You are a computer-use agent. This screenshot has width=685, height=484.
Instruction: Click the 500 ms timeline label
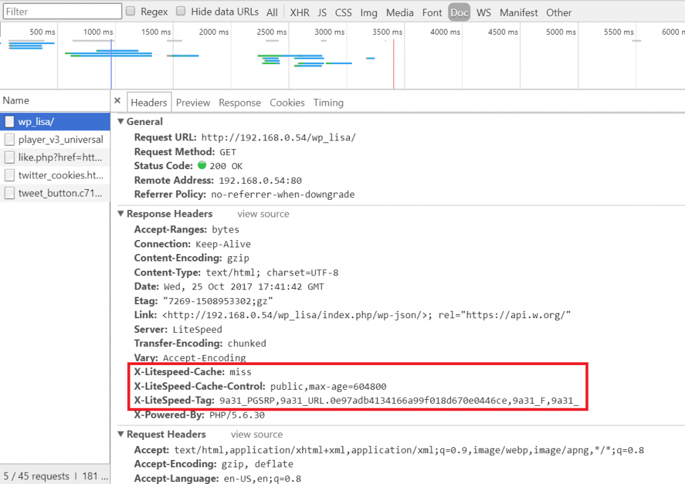click(x=42, y=32)
